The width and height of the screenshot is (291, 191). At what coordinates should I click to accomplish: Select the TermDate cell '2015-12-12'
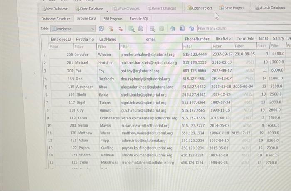[x=241, y=133]
